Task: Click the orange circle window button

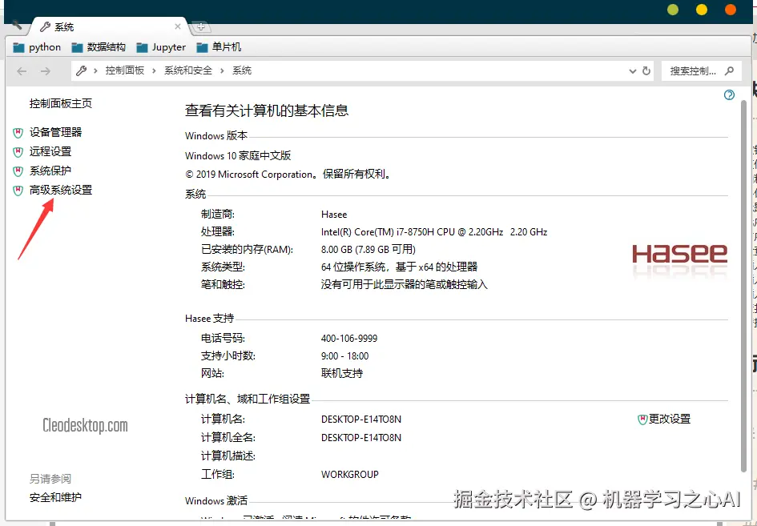Action: tap(731, 10)
